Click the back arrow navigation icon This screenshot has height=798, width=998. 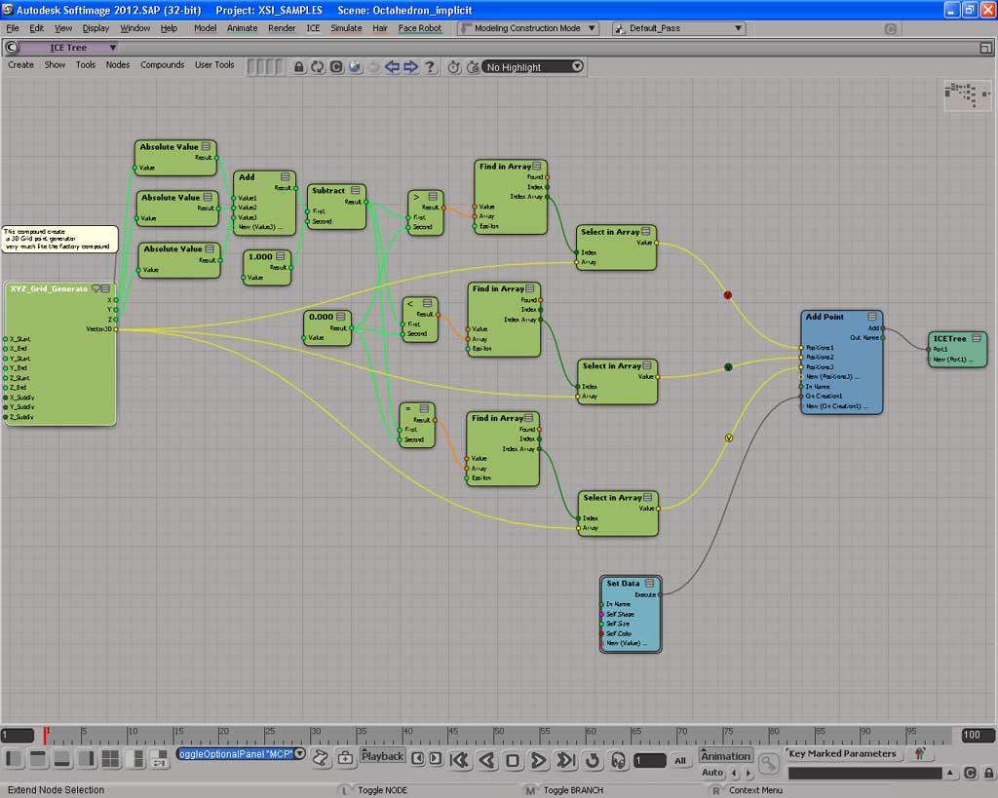pos(392,67)
